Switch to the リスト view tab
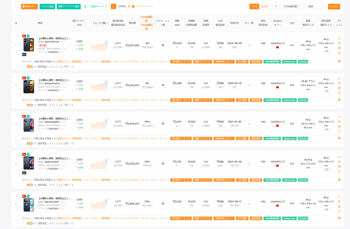350x229 pixels. coord(254,7)
